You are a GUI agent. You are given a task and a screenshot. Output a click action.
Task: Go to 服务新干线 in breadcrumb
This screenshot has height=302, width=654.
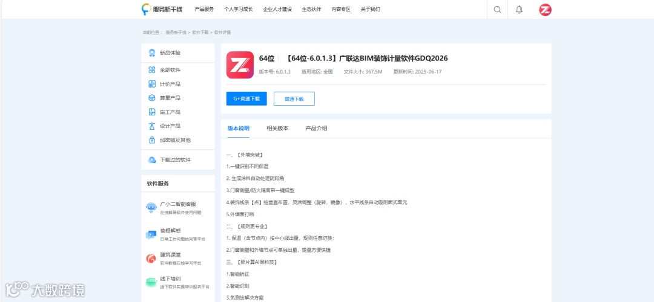(x=176, y=32)
